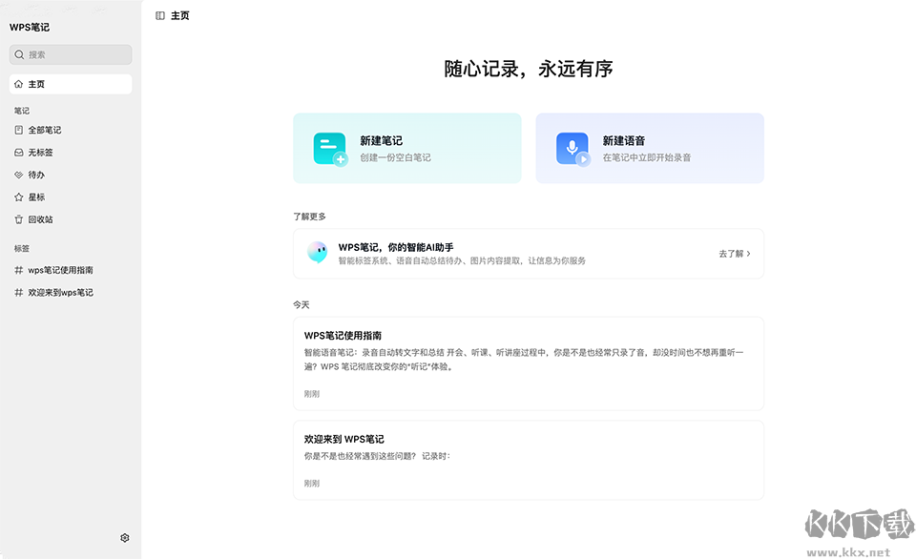This screenshot has height=559, width=916.
Task: Start a recording via 新建语音 card
Action: click(650, 149)
